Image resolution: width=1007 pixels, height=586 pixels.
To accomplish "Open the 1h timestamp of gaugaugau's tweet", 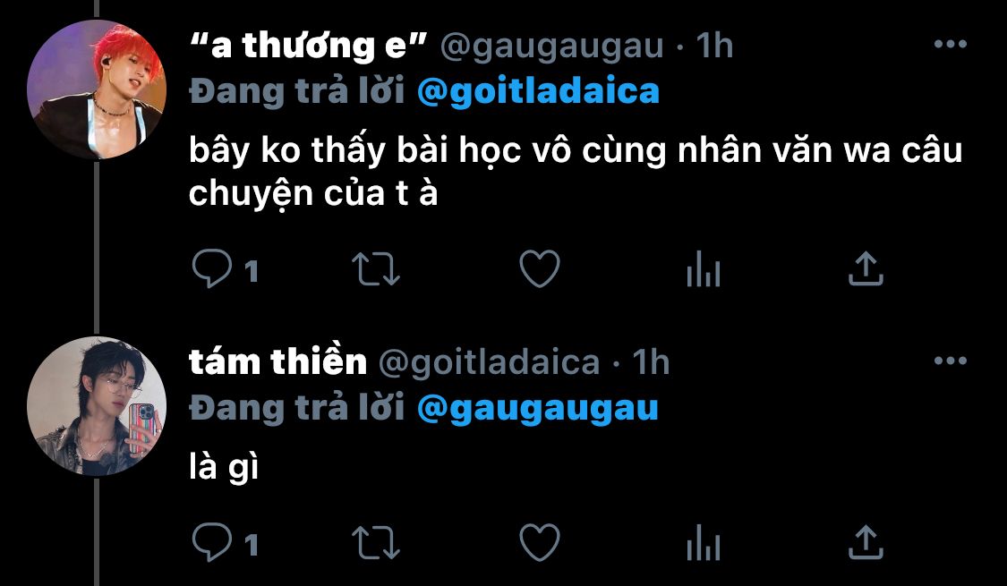I will [x=715, y=46].
